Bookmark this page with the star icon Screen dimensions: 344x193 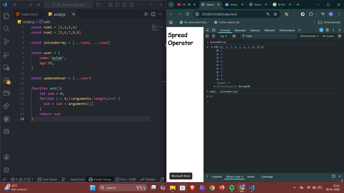point(275,14)
